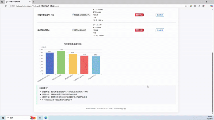Screen dimensions: 214x120
Task: Click the yellow 6599 chart bar
Action: [73, 64]
